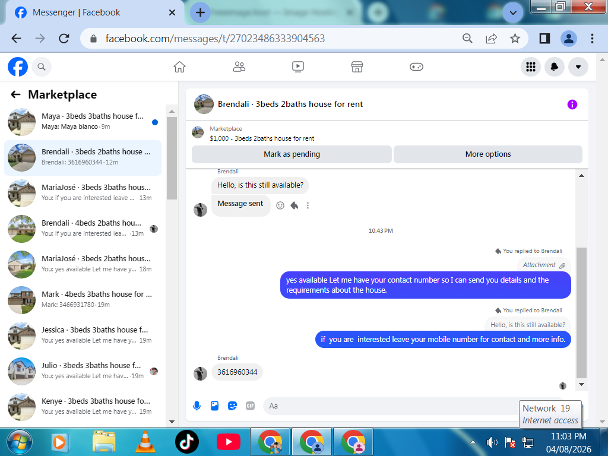Open Brendali profile picture in chat header
The image size is (608, 456).
point(204,104)
